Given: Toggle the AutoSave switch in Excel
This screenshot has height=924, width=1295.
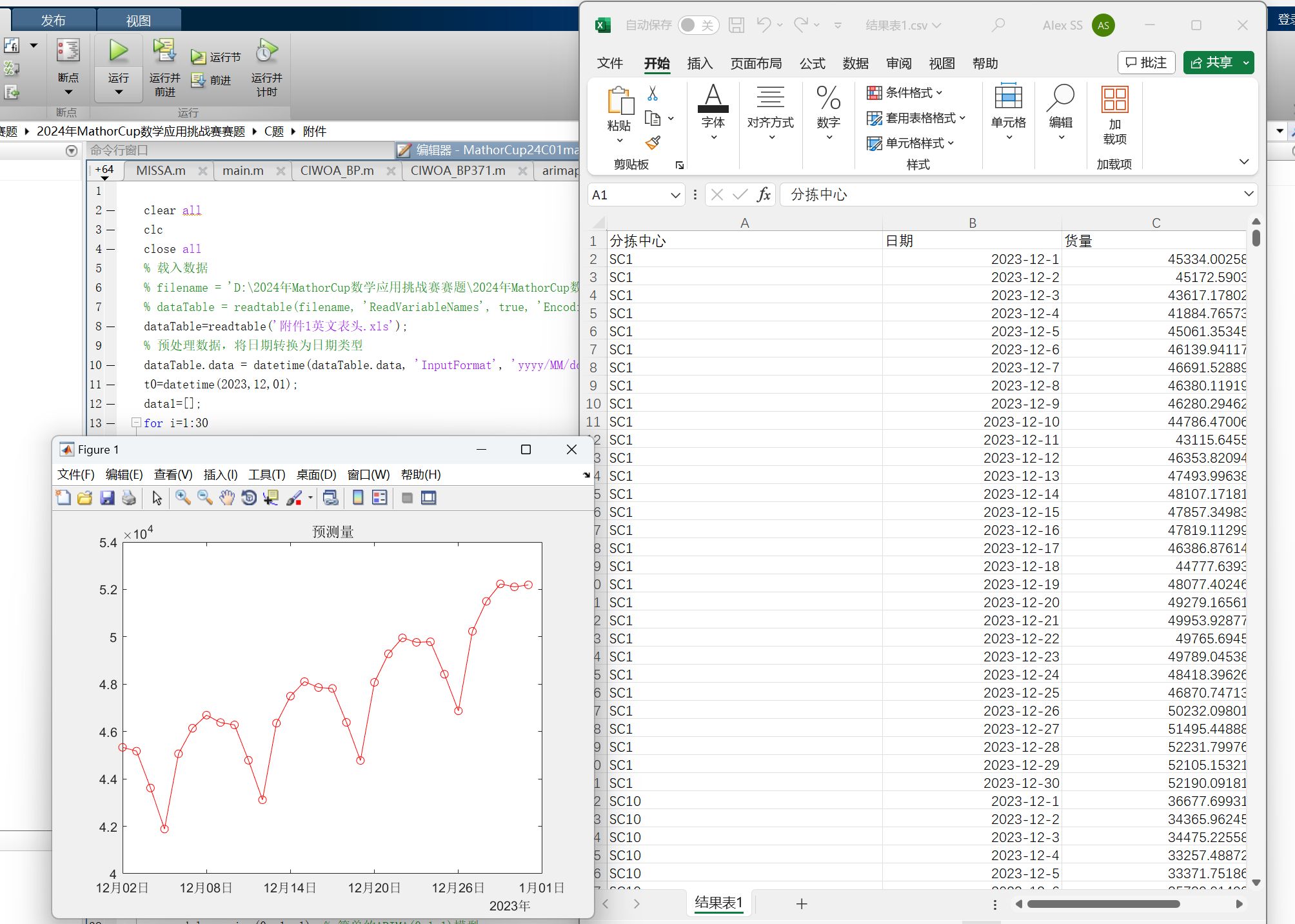Looking at the screenshot, I should (x=698, y=25).
